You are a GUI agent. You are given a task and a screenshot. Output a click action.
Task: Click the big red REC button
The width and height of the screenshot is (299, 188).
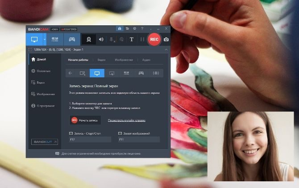(x=154, y=39)
